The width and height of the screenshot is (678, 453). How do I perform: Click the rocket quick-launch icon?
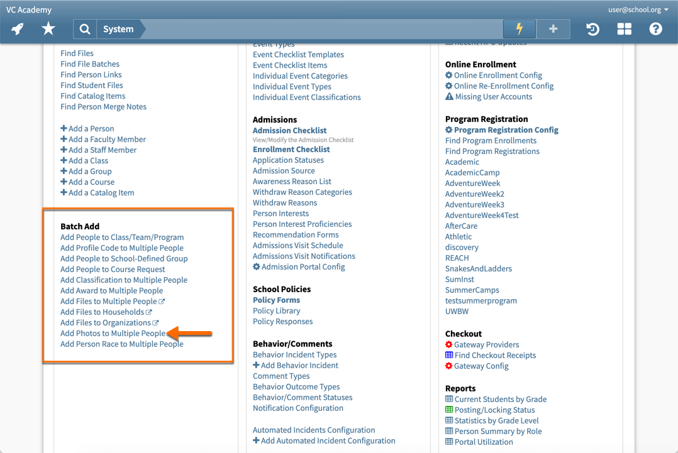(x=18, y=28)
